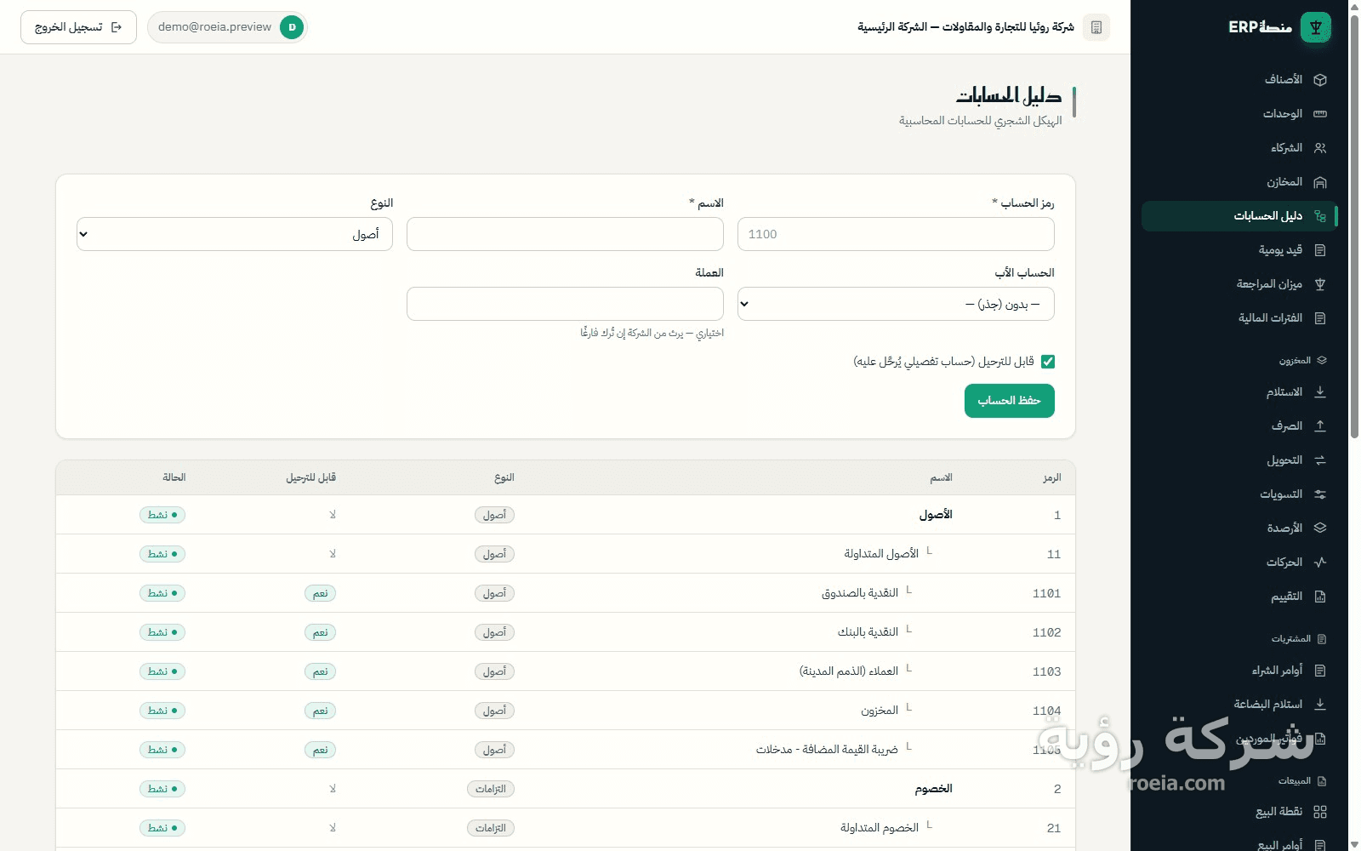This screenshot has width=1361, height=851.
Task: Click the دليل الحسابات tree icon
Action: 1320,216
